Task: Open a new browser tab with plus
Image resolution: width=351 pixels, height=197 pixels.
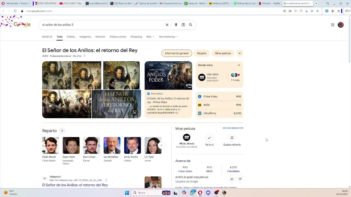Action: tap(316, 4)
